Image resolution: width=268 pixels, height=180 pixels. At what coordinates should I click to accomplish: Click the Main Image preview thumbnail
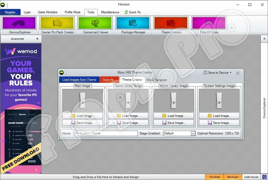point(83,100)
